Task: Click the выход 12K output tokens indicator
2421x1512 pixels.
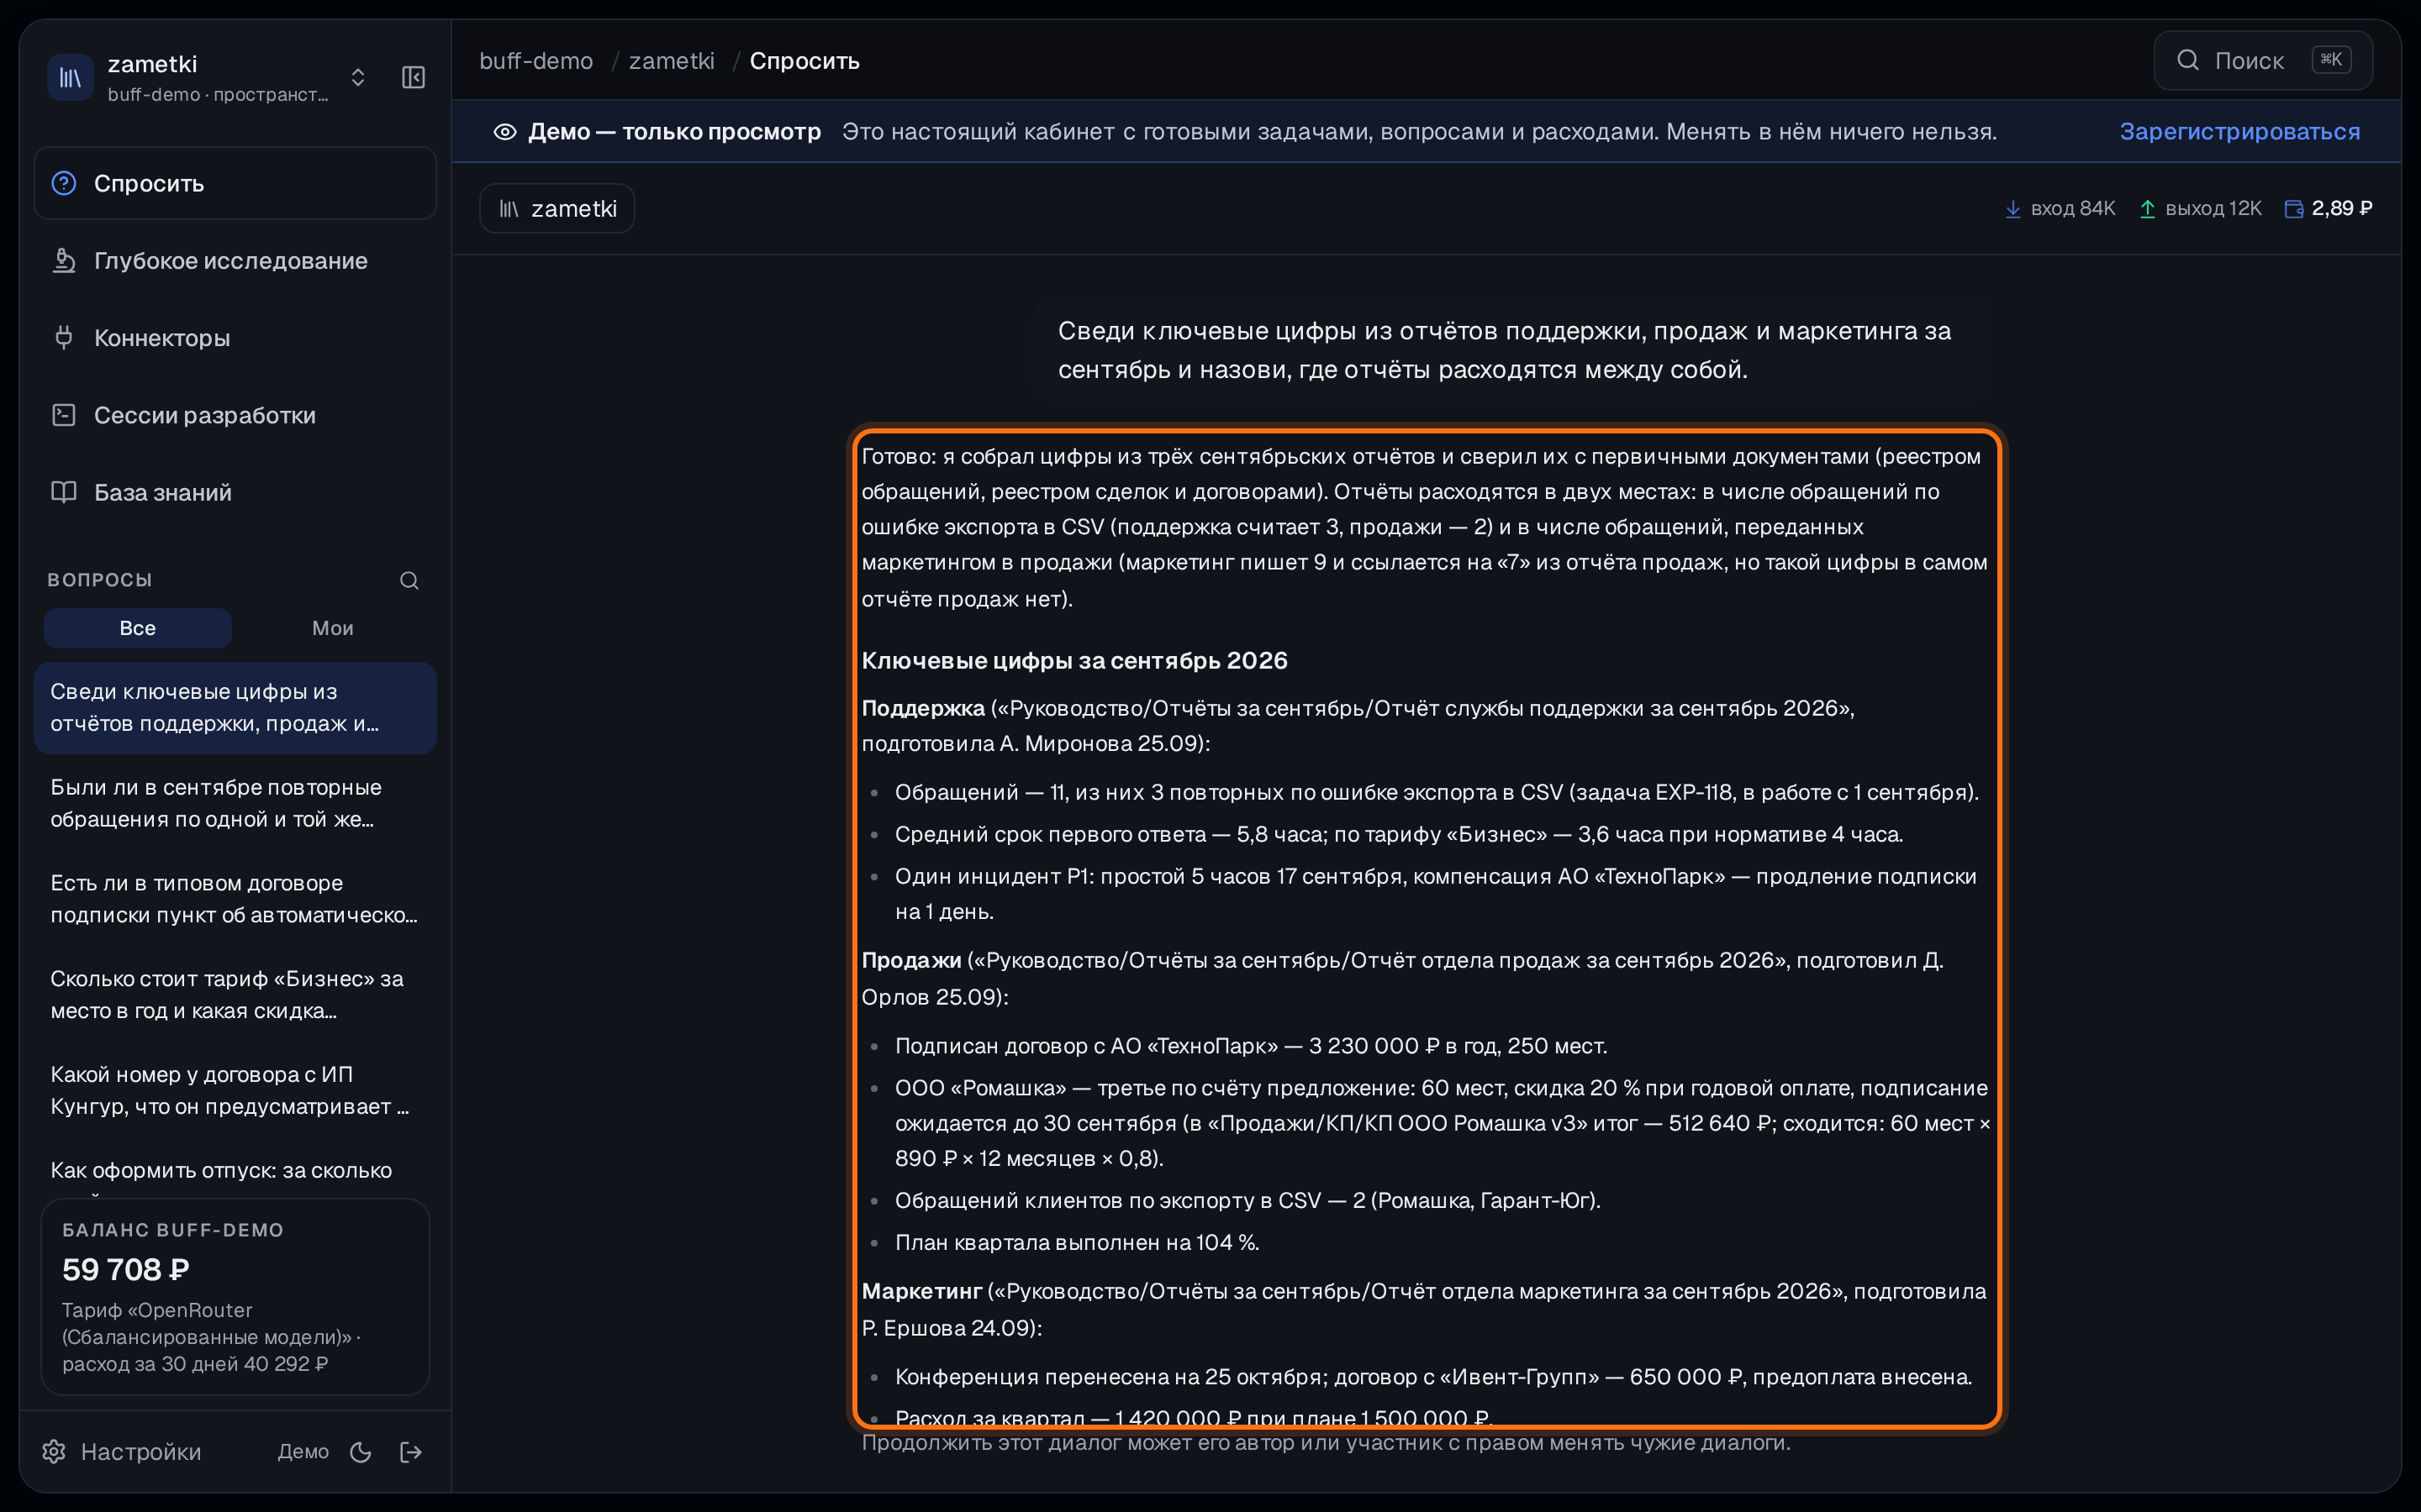Action: coord(2200,208)
